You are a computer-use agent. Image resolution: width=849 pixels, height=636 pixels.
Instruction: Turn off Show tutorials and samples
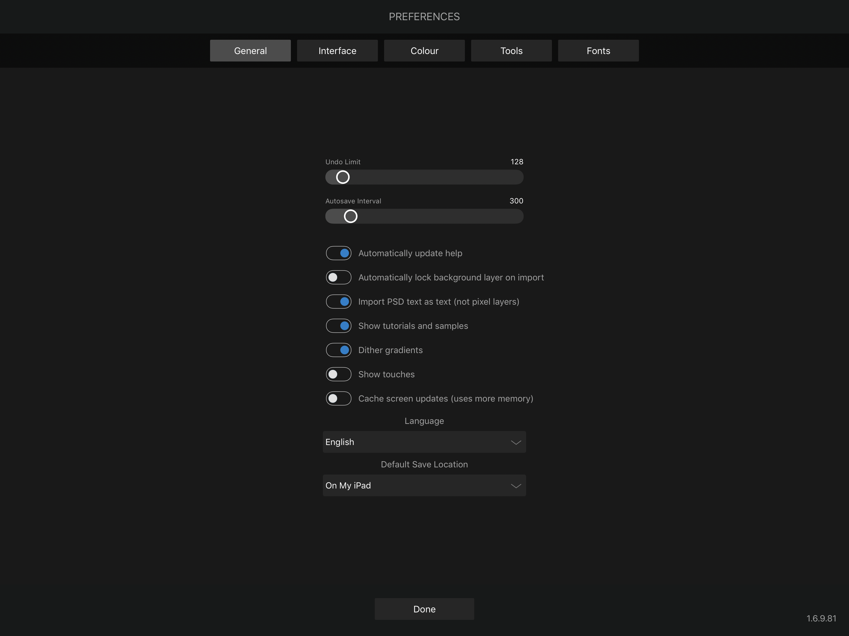[338, 326]
